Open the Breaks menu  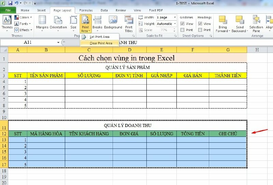[x=97, y=24]
